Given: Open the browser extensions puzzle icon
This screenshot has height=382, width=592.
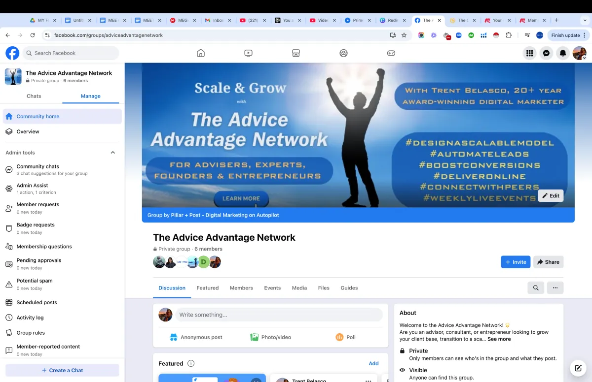Looking at the screenshot, I should (509, 35).
